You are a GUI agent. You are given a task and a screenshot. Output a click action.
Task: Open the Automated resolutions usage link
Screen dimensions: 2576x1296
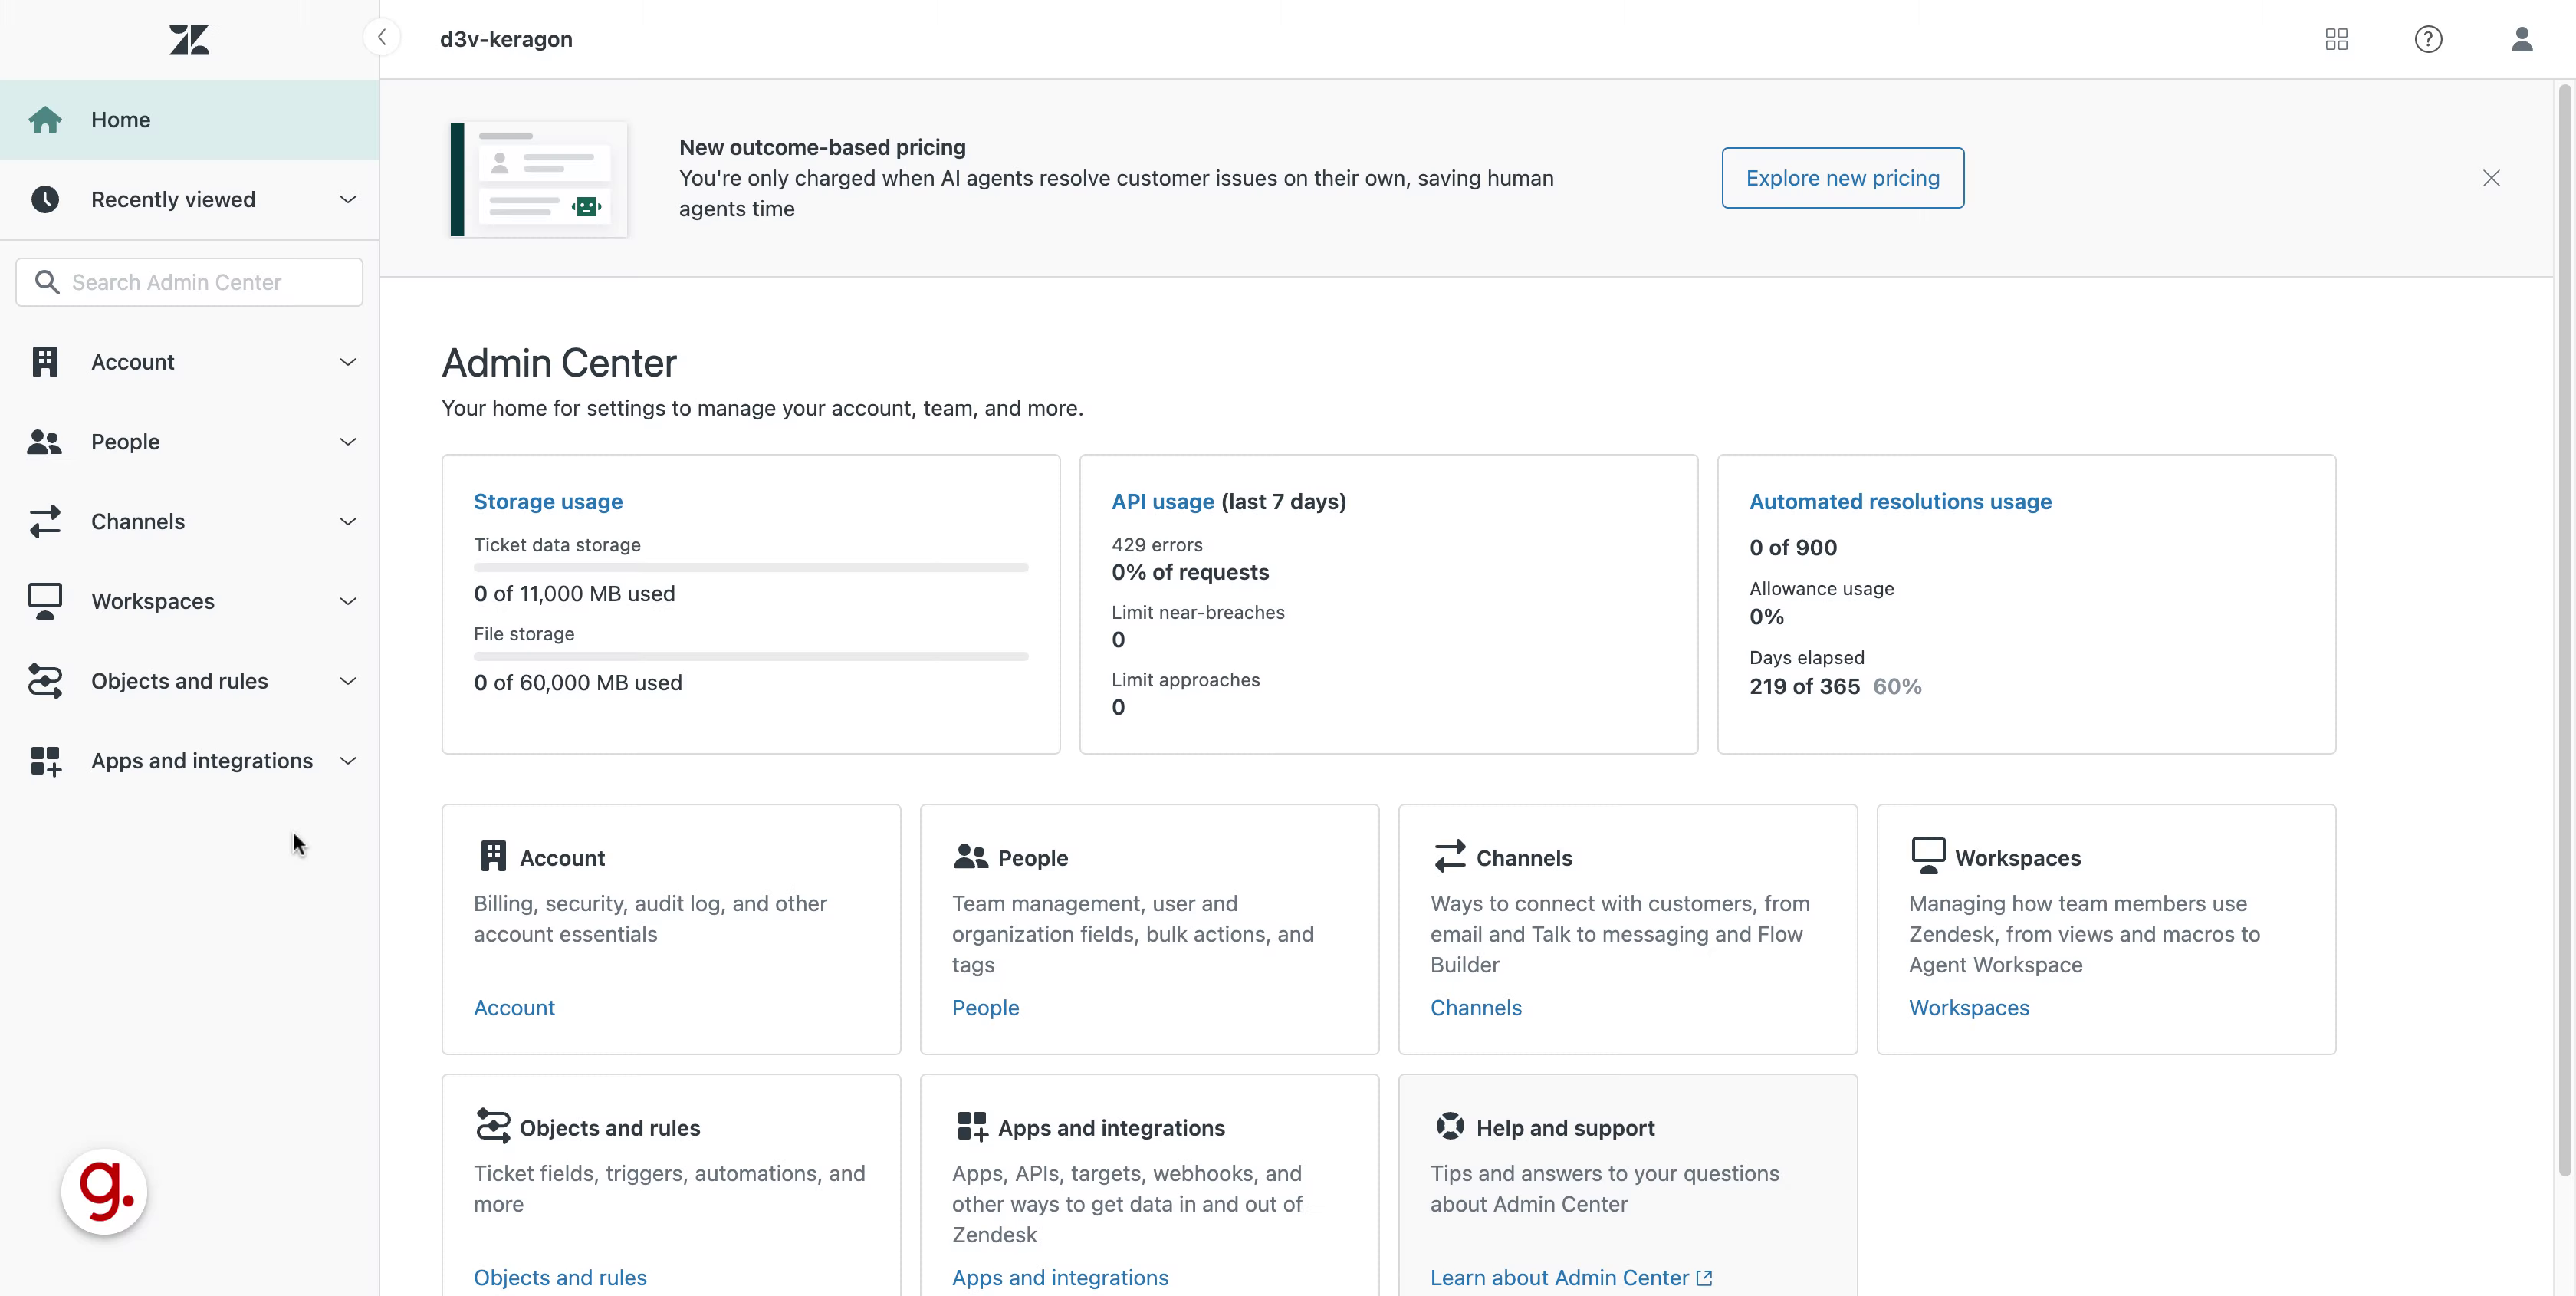(1900, 501)
